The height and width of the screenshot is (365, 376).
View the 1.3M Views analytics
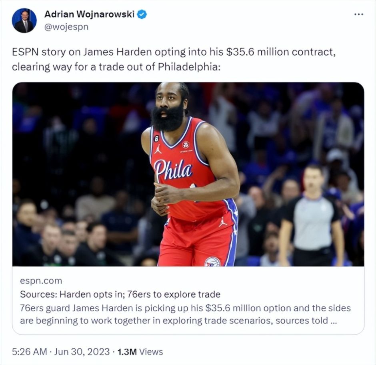140,352
